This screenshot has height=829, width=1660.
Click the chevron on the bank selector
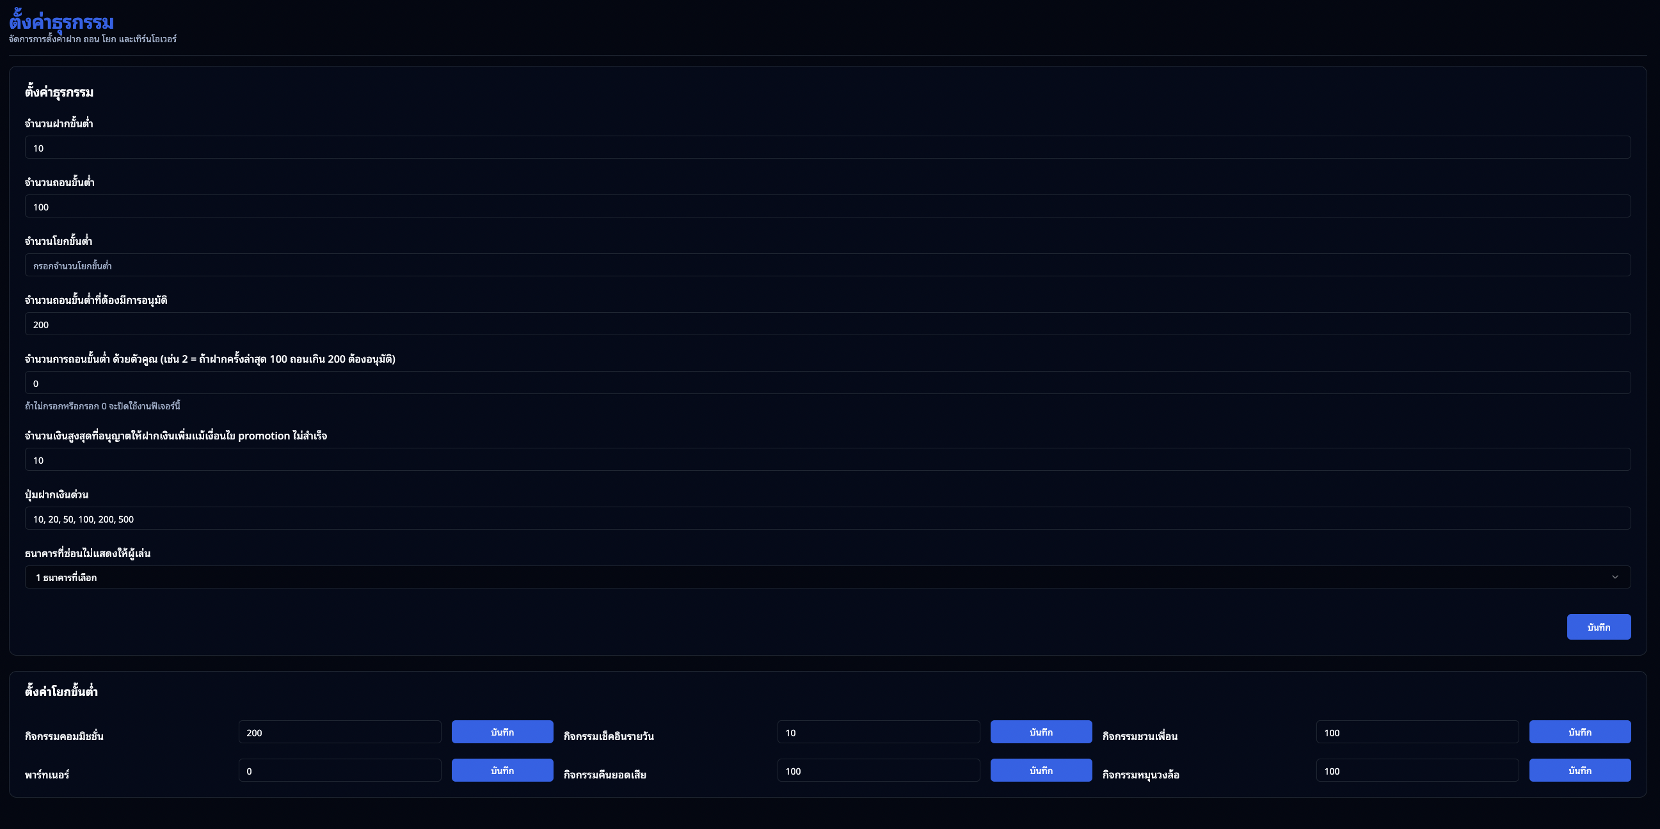(x=1615, y=577)
